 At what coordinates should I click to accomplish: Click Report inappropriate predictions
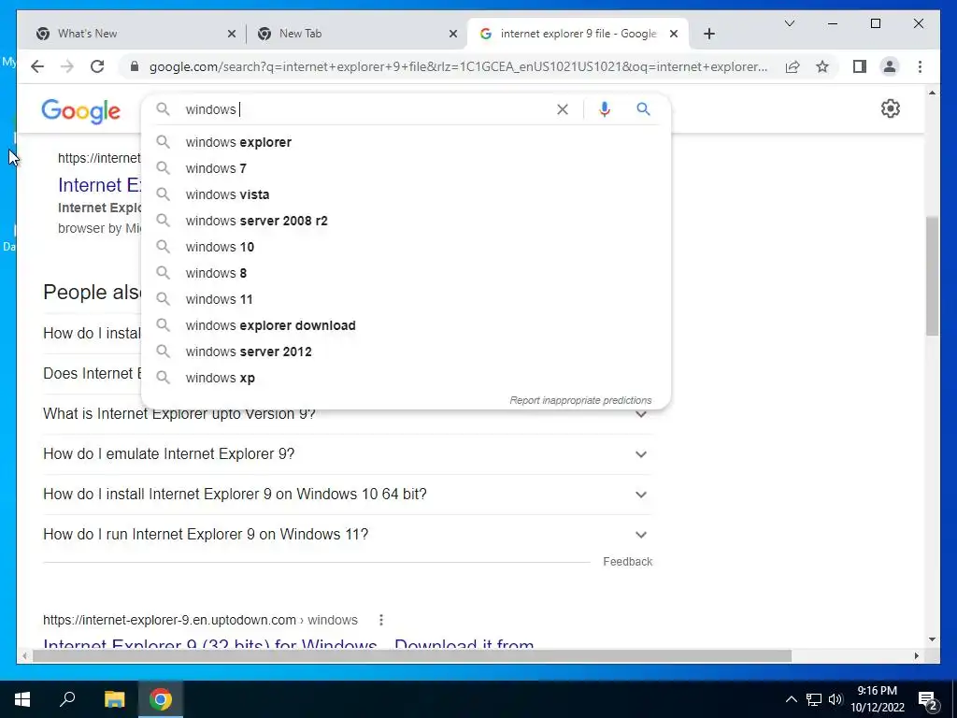(580, 400)
